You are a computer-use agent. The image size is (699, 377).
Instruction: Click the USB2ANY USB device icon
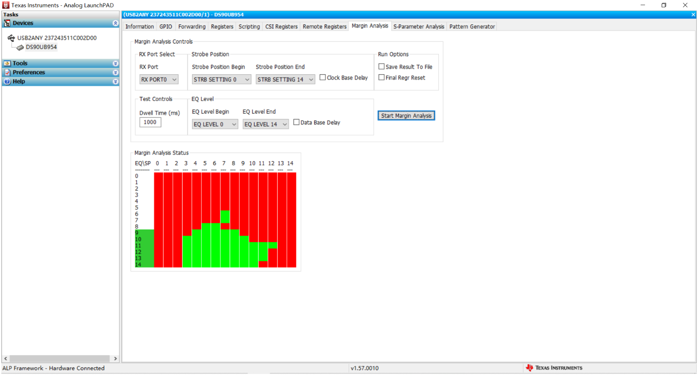point(11,38)
